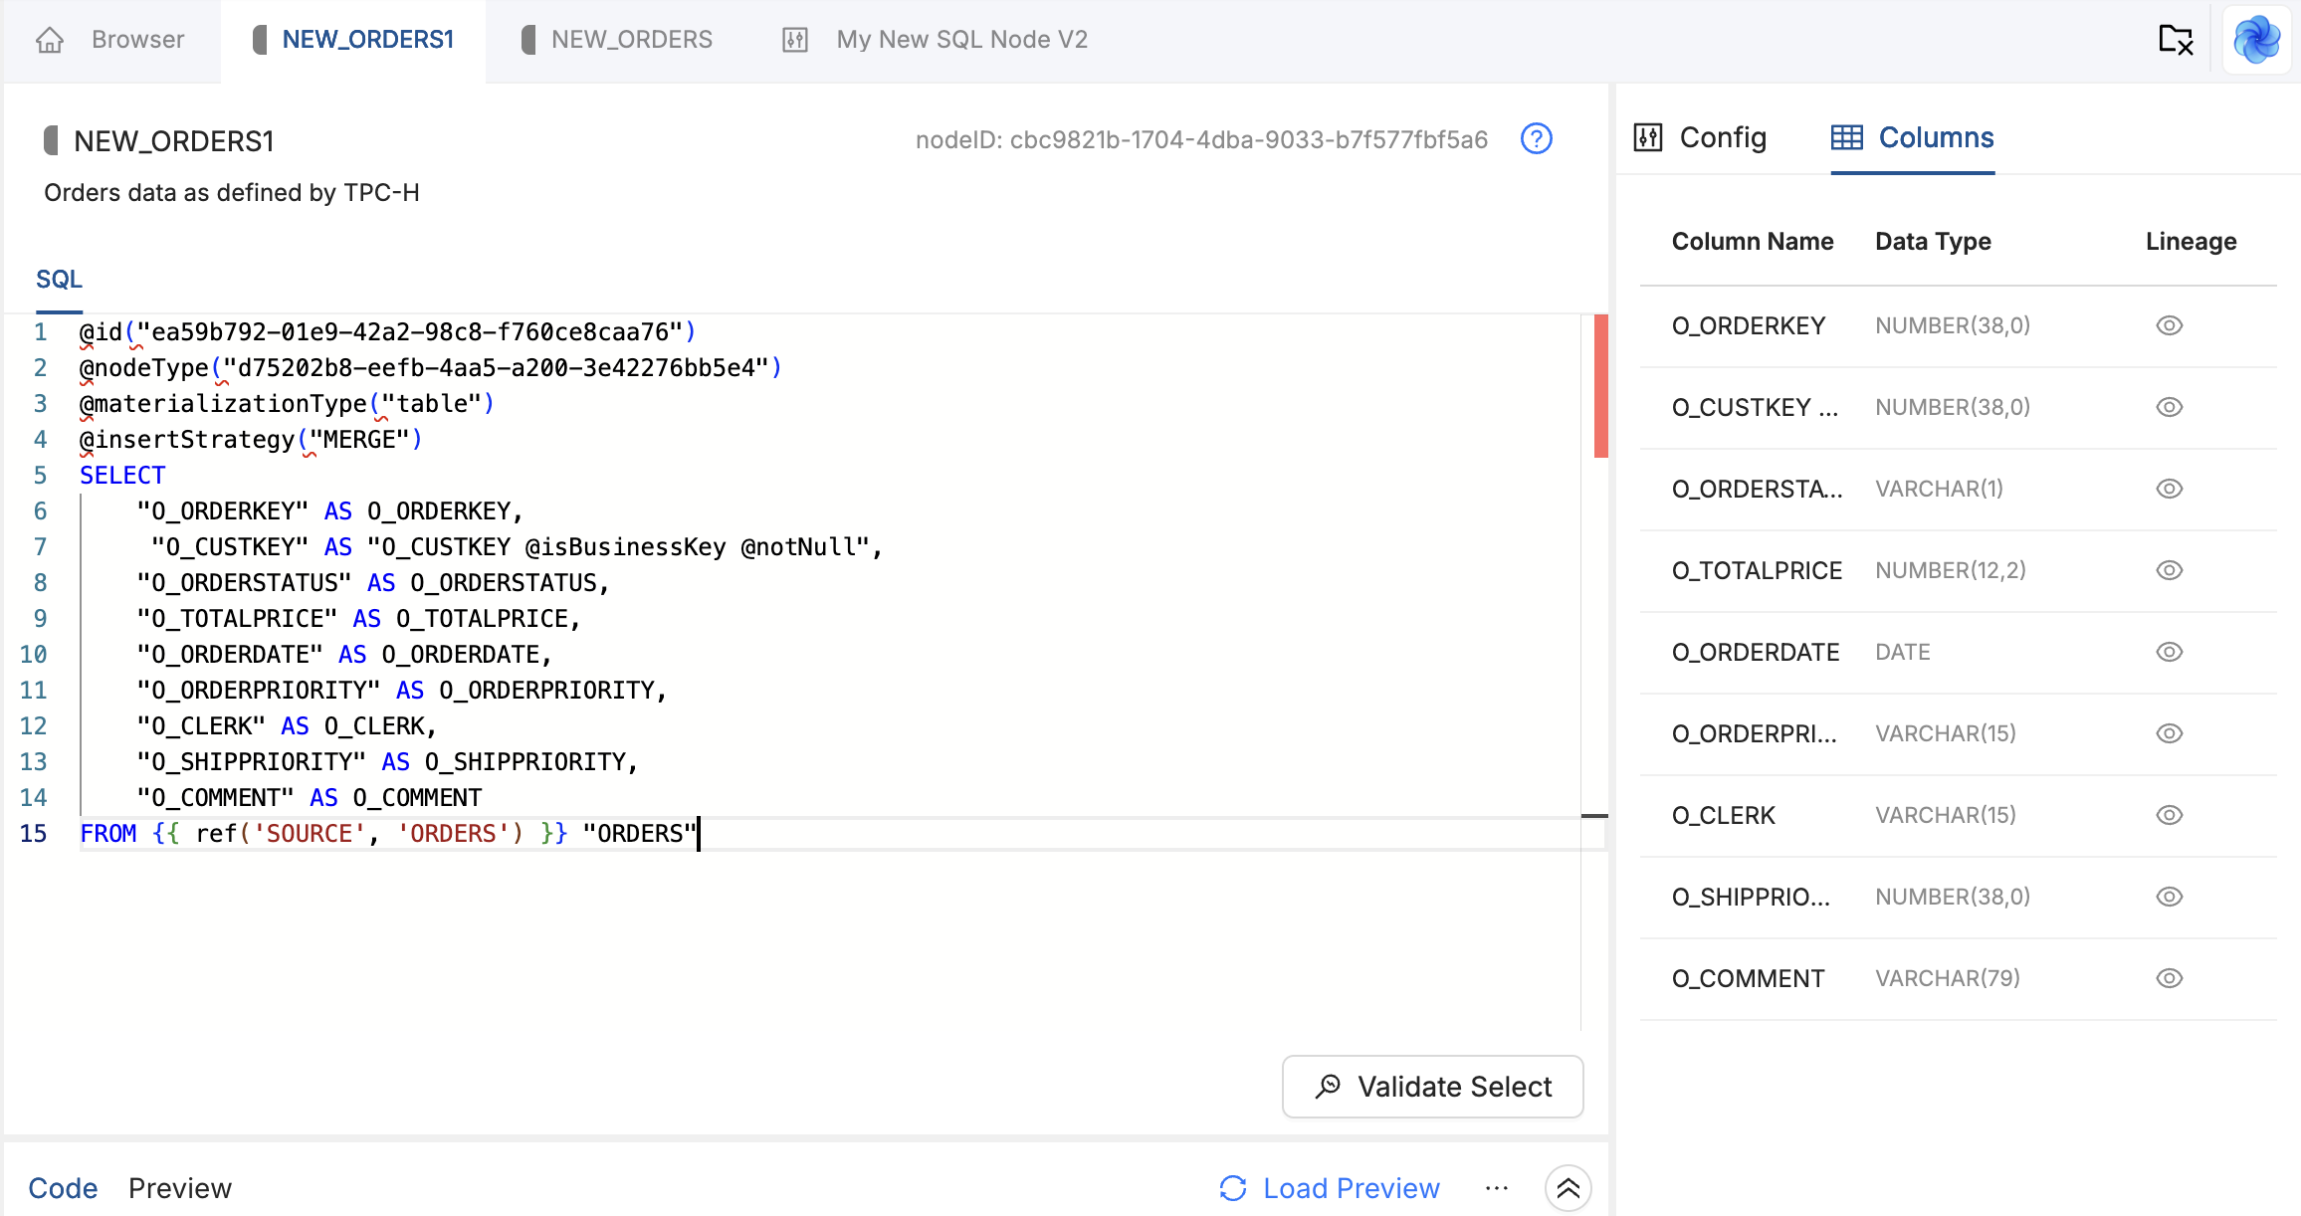Screen dimensions: 2301x1216
Task: Click the help question mark icon
Action: 1537,139
